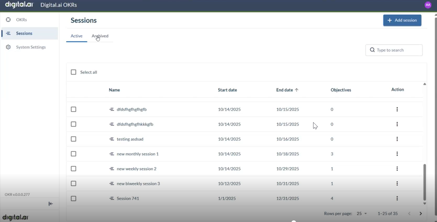Sort by the End date column header
437x222 pixels.
tap(284, 90)
